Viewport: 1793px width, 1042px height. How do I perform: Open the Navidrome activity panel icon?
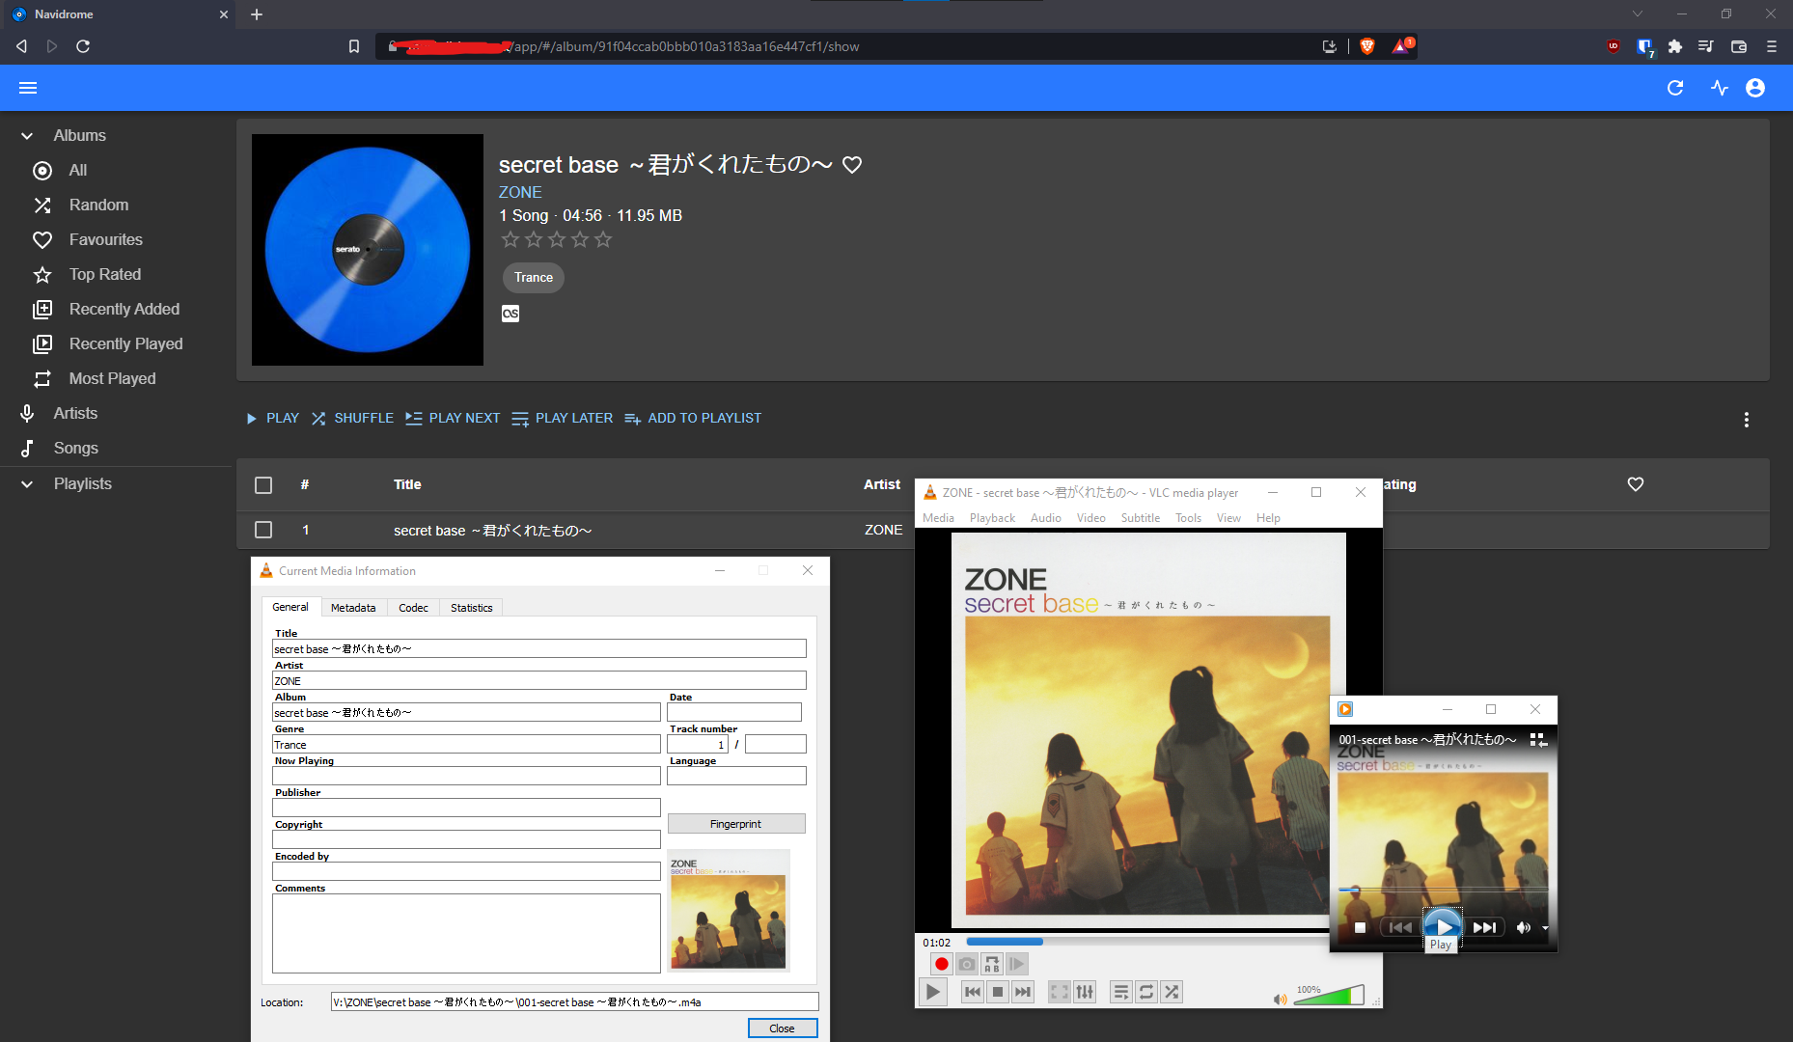point(1719,88)
